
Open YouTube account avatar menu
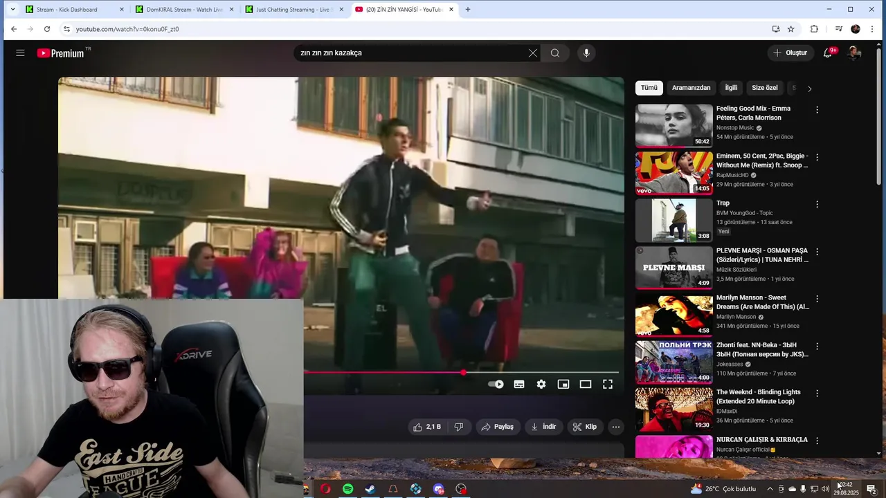(854, 53)
